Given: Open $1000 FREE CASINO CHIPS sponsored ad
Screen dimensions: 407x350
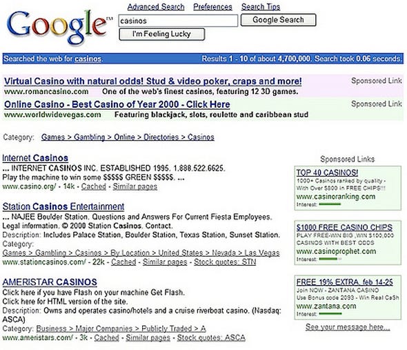Looking at the screenshot, I should tap(344, 227).
